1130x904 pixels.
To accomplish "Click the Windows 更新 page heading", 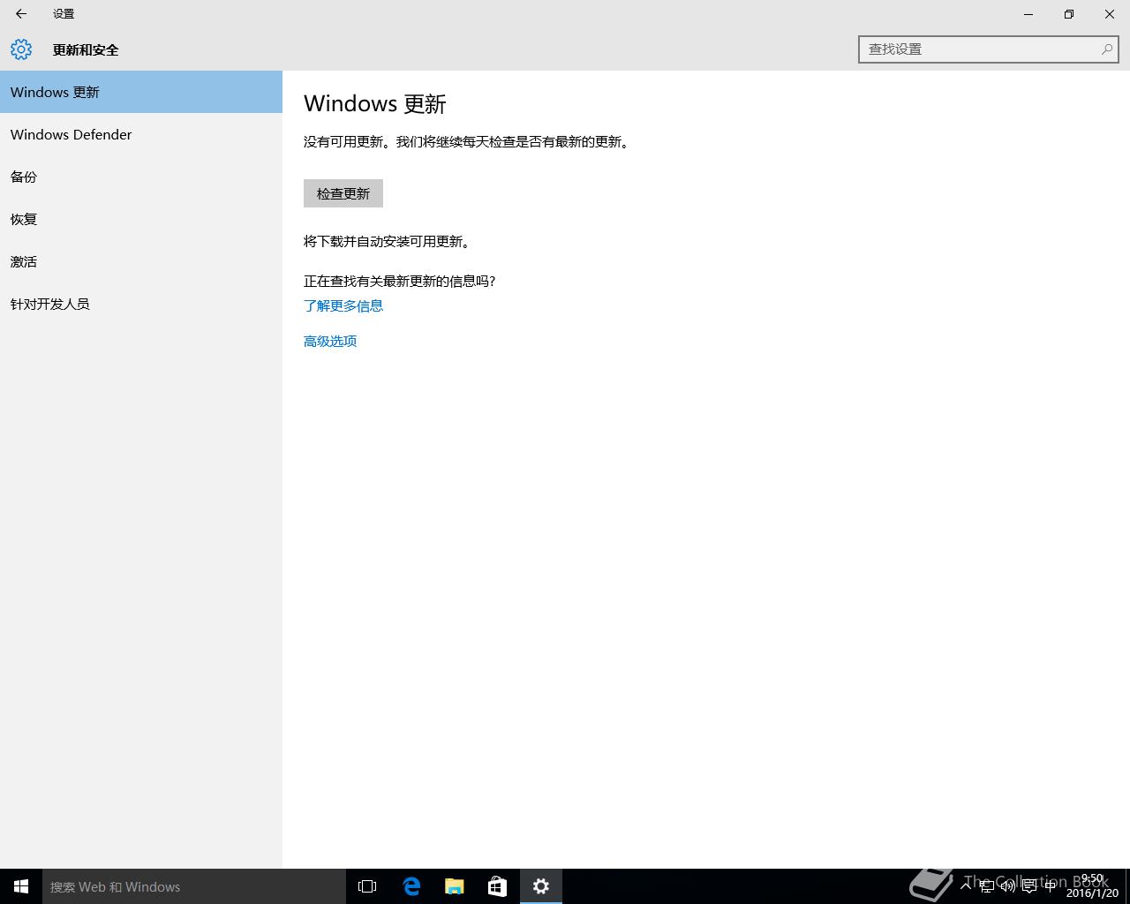I will (x=375, y=103).
